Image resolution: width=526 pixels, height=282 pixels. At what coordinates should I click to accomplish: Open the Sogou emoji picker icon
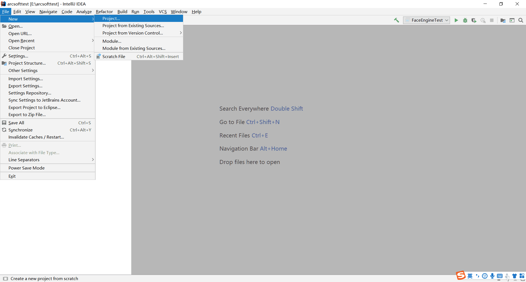click(x=485, y=276)
